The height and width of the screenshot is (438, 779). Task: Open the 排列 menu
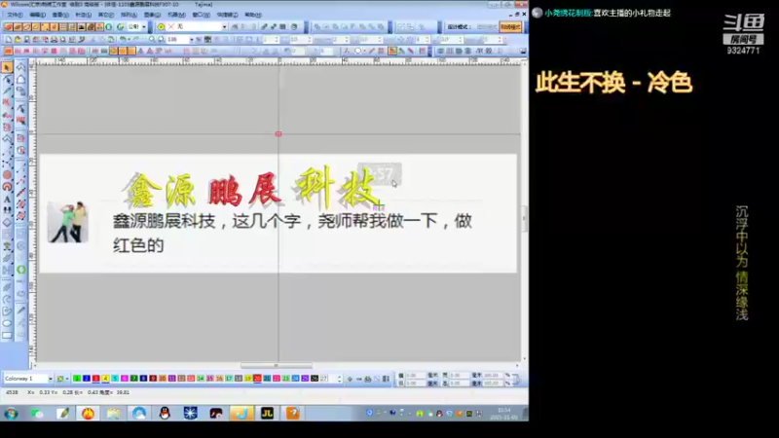(x=129, y=15)
